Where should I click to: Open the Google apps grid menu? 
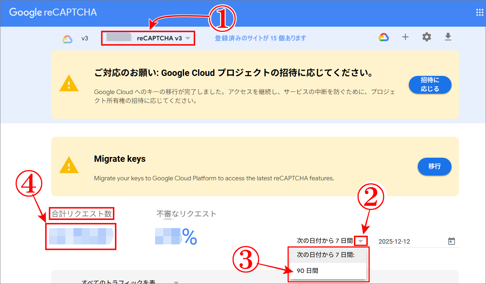coord(479,12)
